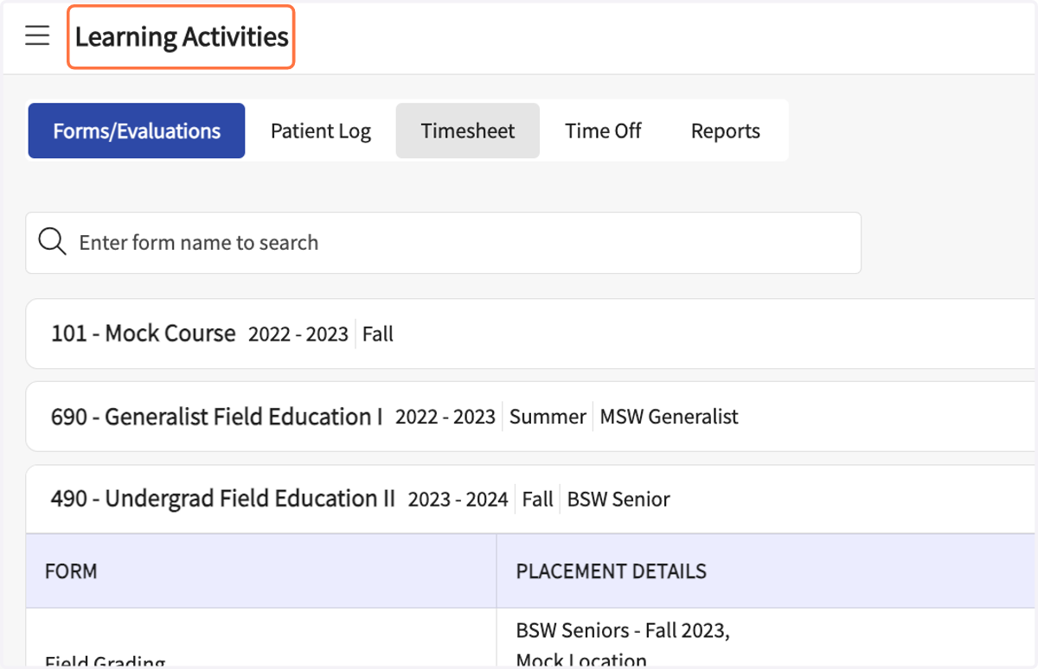This screenshot has width=1038, height=669.
Task: Open the Timesheet tab
Action: click(468, 131)
